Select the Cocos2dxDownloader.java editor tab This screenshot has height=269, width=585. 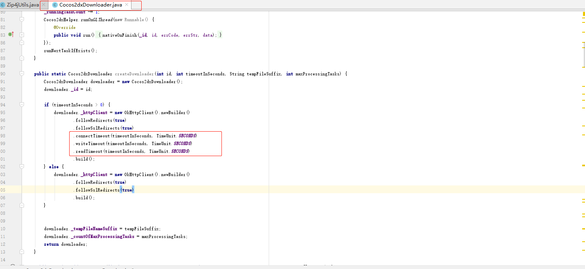coord(90,5)
